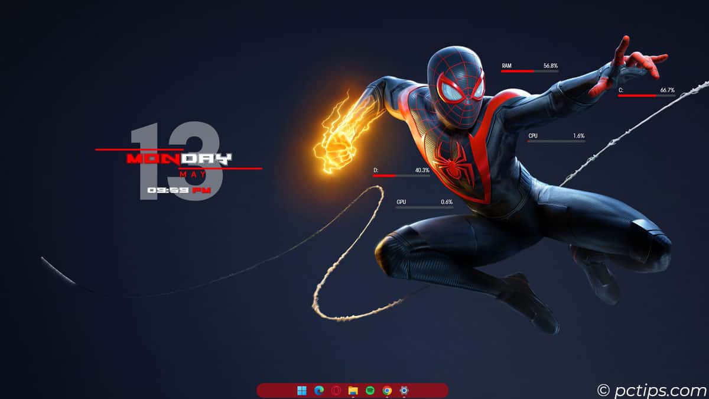The height and width of the screenshot is (399, 709).
Task: Click the D: drive progress bar
Action: pyautogui.click(x=401, y=174)
